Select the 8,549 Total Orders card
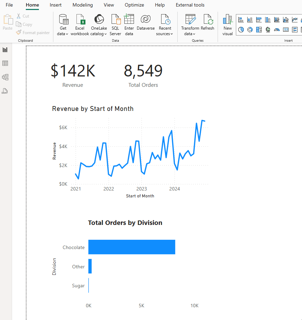 (x=143, y=75)
